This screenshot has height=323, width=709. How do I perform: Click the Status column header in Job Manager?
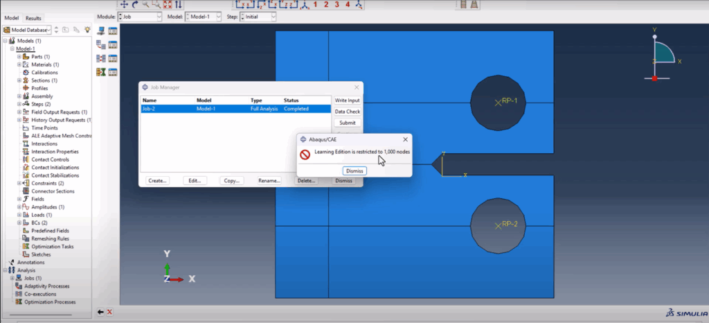[307, 101]
